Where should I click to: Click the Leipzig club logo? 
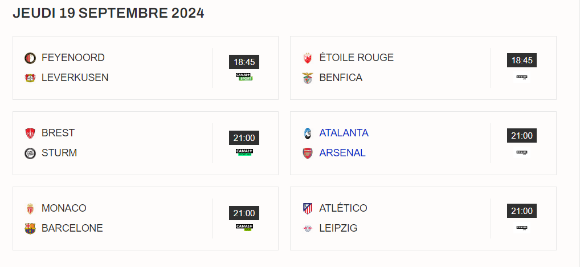[308, 228]
